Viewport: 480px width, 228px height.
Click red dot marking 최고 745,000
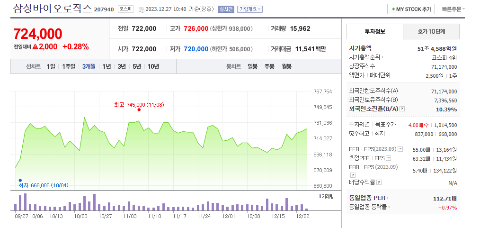[x=139, y=109]
